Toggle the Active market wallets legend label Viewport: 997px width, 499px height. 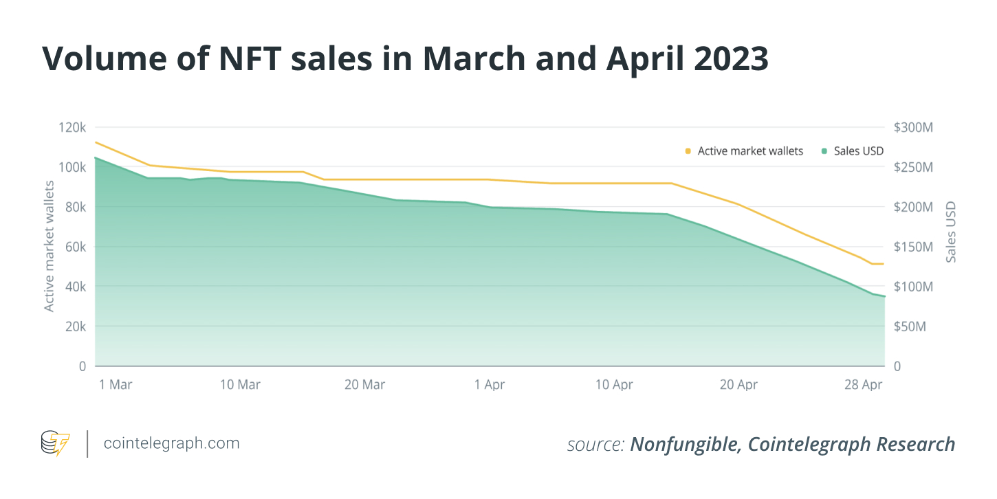(750, 151)
